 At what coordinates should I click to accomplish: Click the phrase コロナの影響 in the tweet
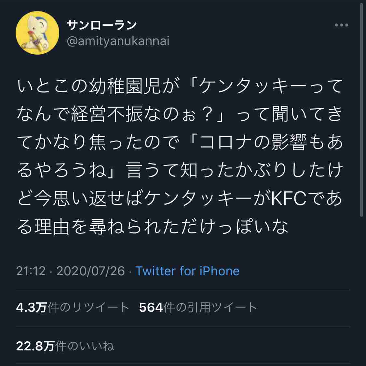253,143
